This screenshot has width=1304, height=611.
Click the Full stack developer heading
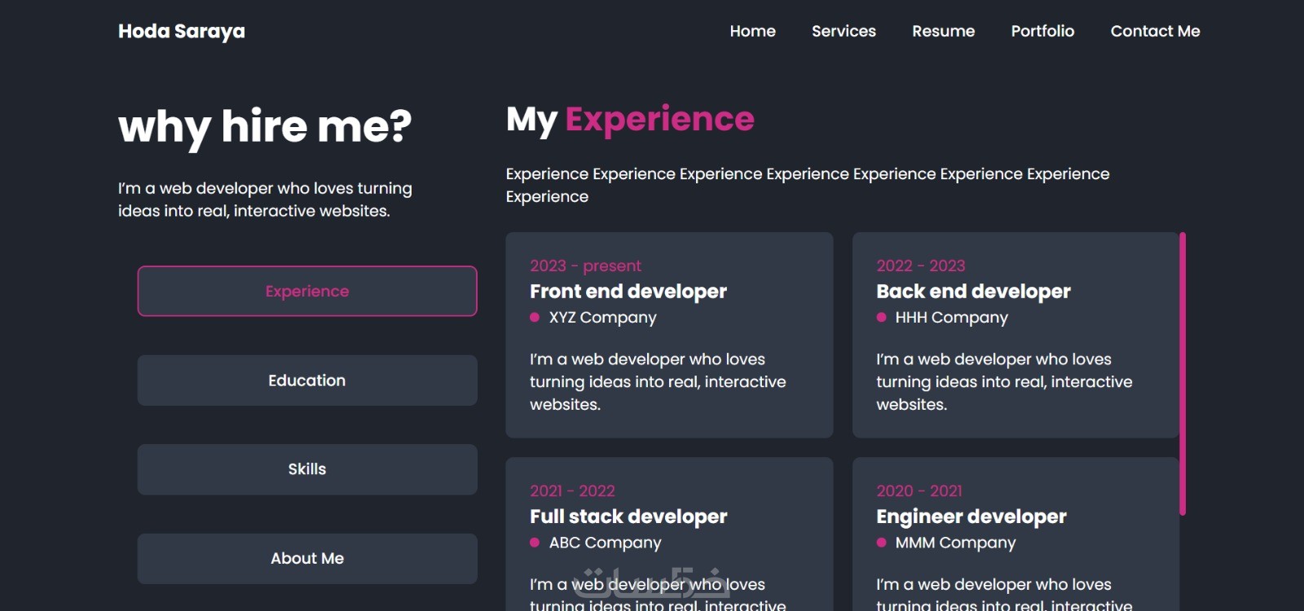coord(628,516)
